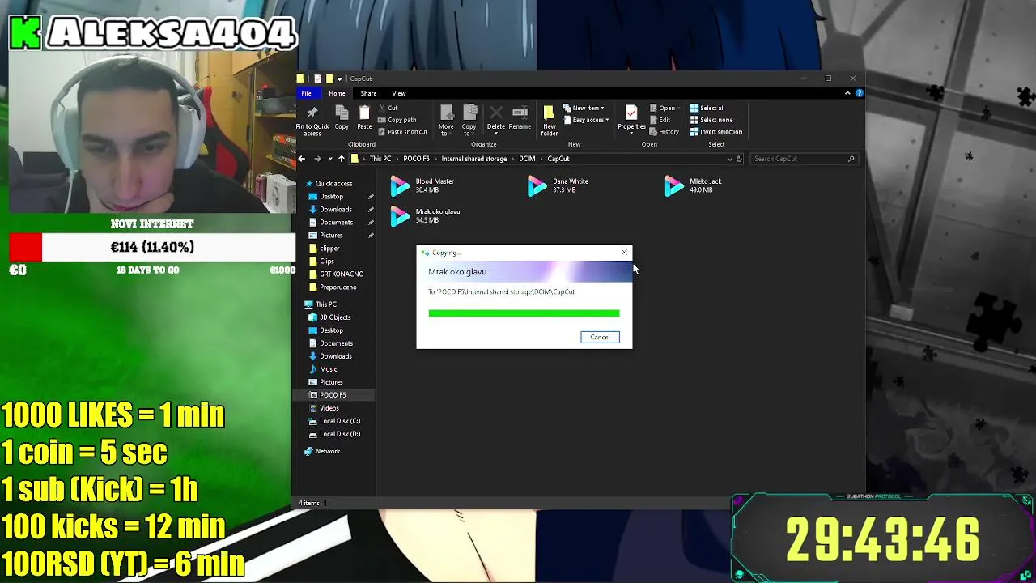Click the title bar folder icon
The image size is (1036, 583).
pos(300,79)
